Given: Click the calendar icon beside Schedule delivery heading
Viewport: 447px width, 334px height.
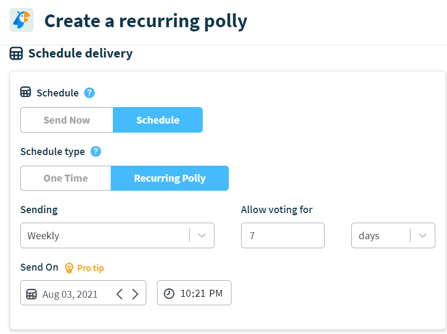Looking at the screenshot, I should tap(17, 53).
